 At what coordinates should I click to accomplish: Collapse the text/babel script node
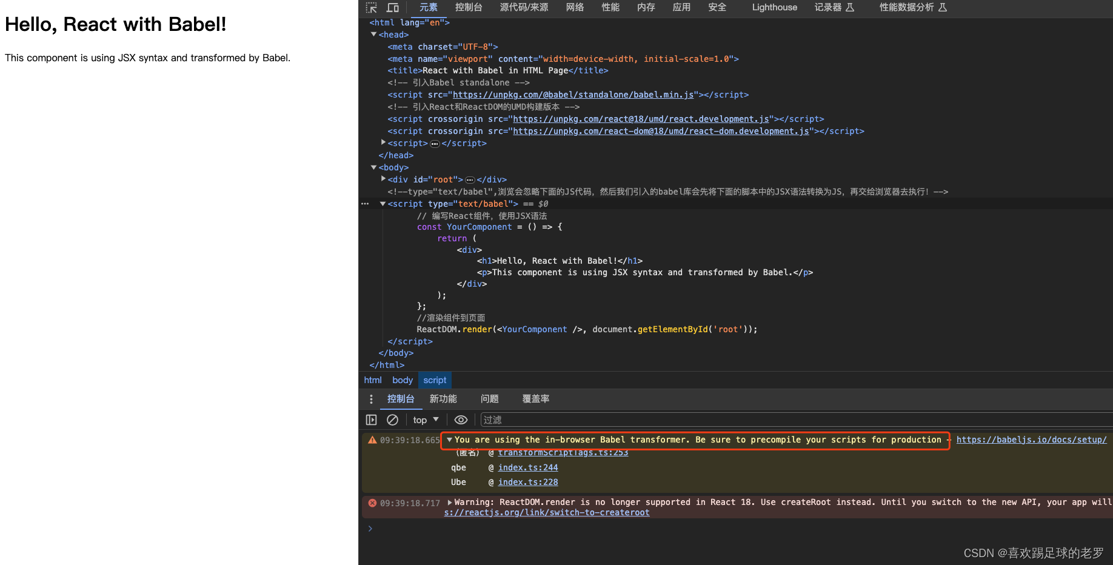(383, 204)
